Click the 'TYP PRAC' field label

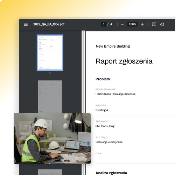[101, 138]
